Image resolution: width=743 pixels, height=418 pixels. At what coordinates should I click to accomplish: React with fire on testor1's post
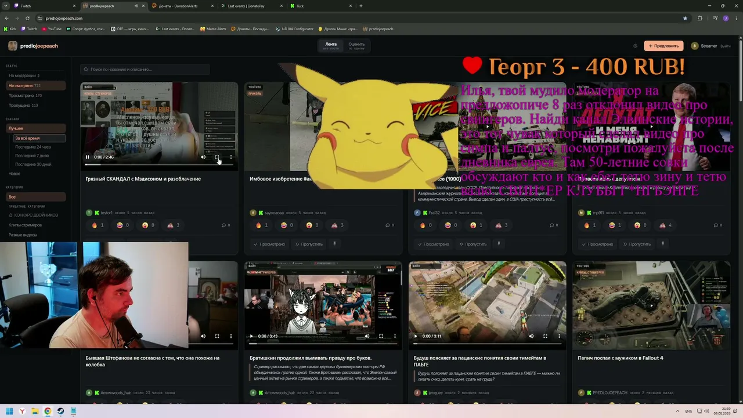(x=98, y=225)
